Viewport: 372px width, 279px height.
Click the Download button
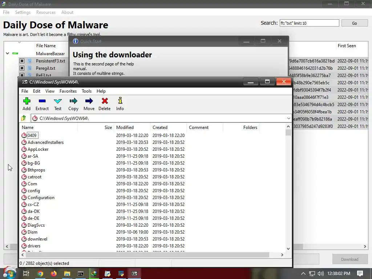(x=350, y=259)
